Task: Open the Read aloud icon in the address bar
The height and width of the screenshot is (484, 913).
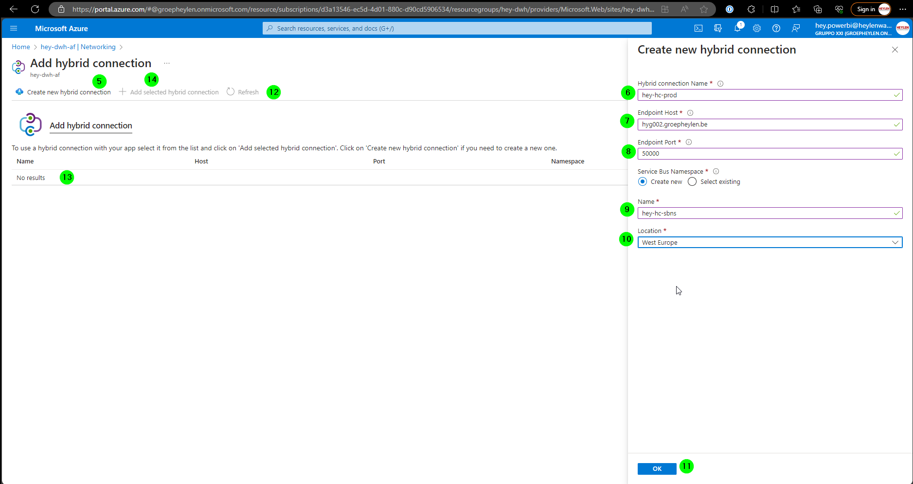Action: (x=684, y=9)
